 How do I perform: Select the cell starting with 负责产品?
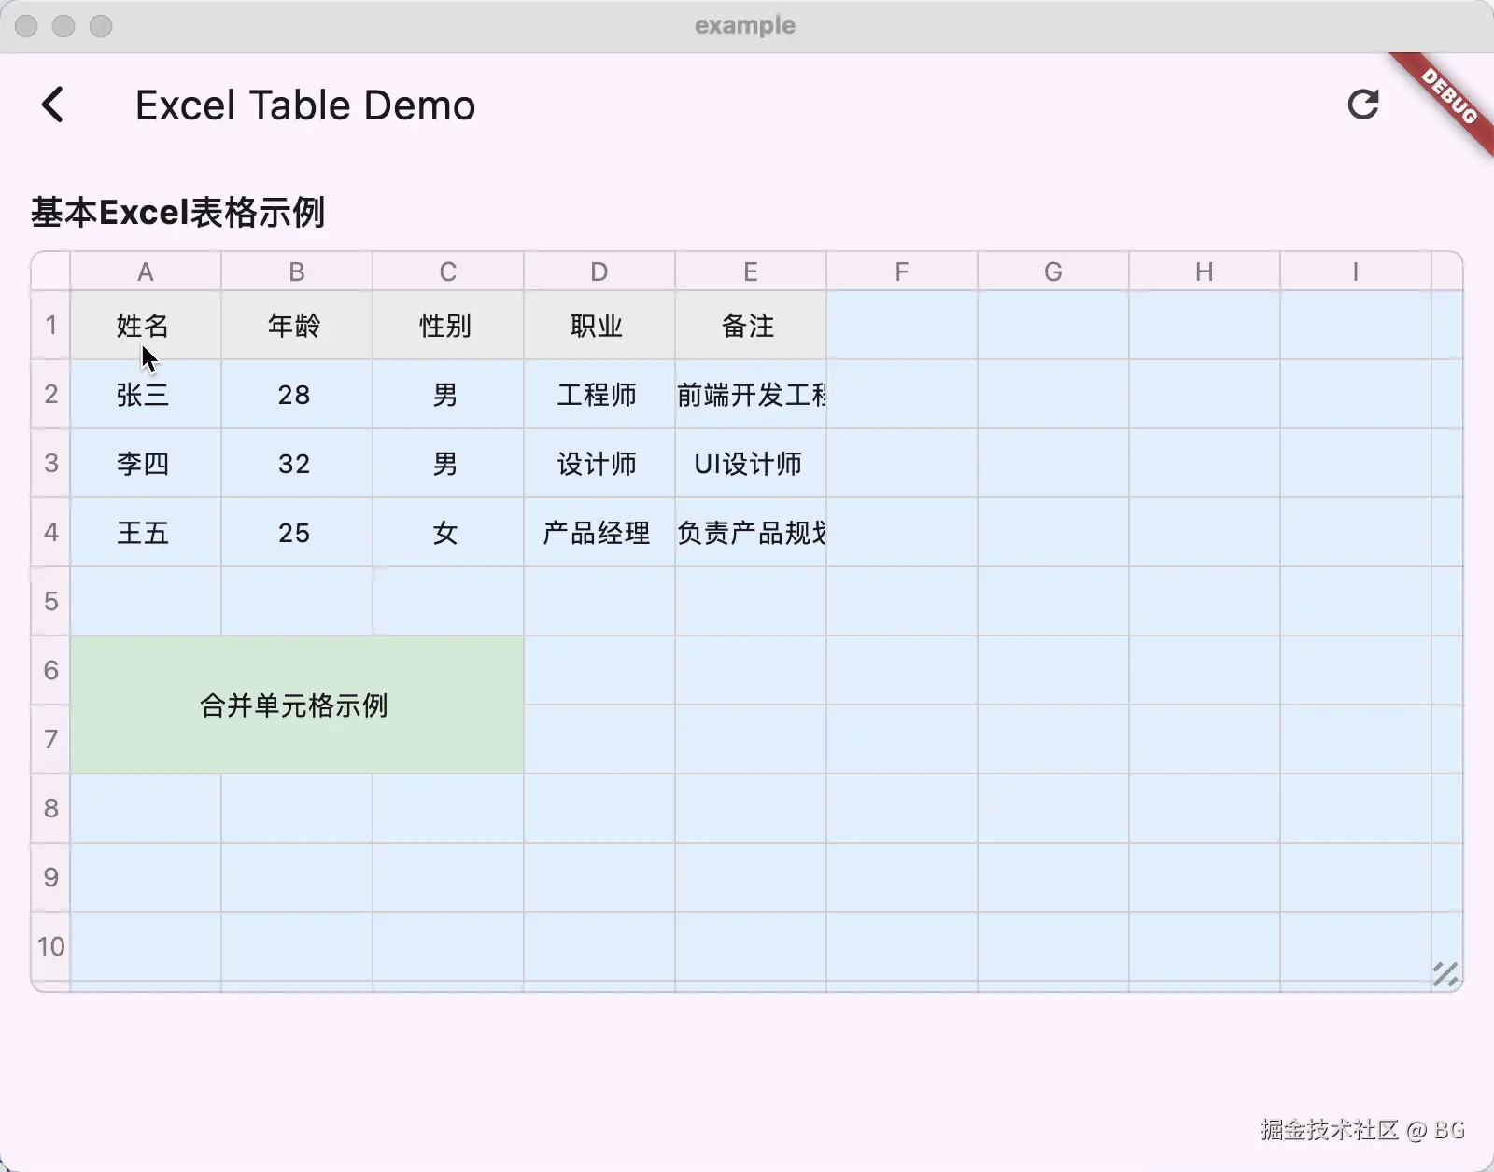(751, 532)
